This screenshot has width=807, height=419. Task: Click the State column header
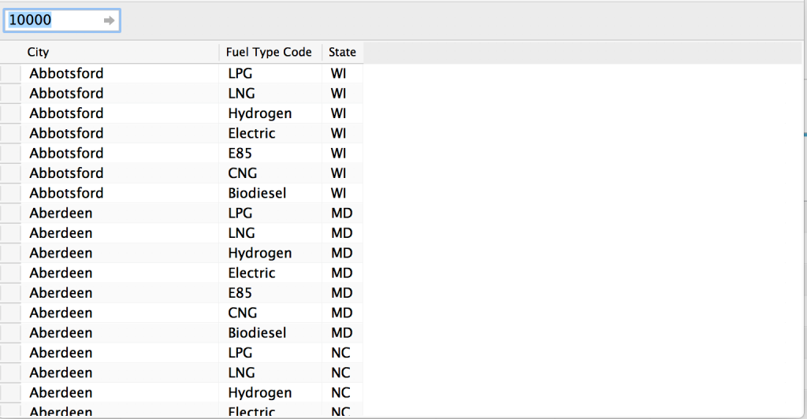click(x=343, y=53)
